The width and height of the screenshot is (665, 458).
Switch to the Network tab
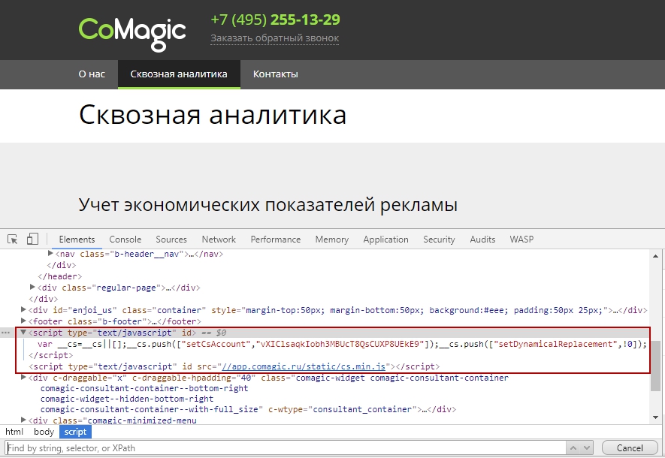219,240
